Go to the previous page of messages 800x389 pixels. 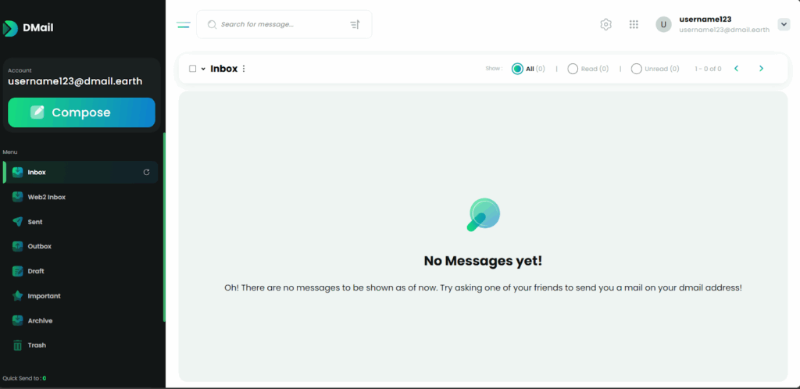736,69
